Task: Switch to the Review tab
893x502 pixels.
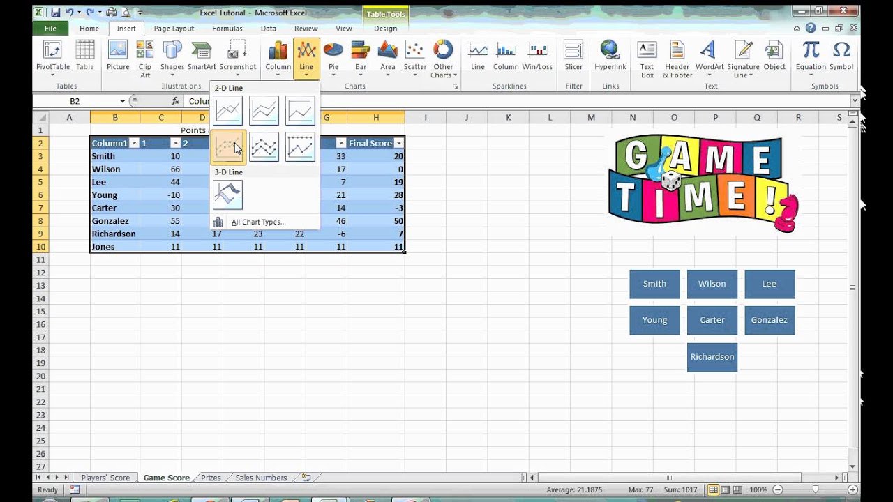Action: coord(306,29)
